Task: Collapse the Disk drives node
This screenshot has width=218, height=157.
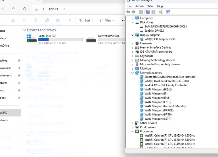Action: tap(133, 22)
